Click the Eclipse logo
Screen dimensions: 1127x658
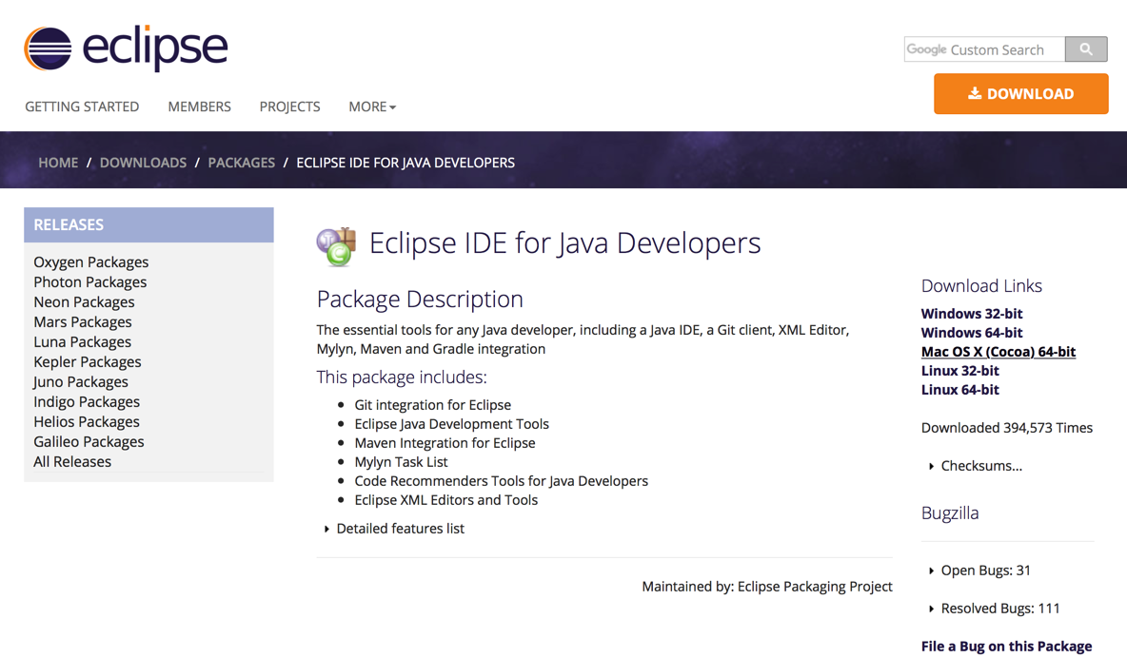(126, 48)
